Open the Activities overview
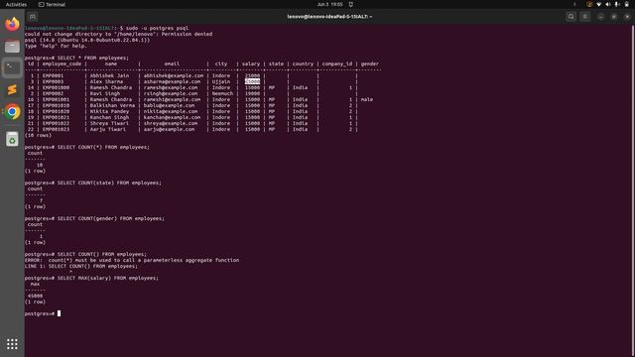The width and height of the screenshot is (635, 357). pos(16,4)
